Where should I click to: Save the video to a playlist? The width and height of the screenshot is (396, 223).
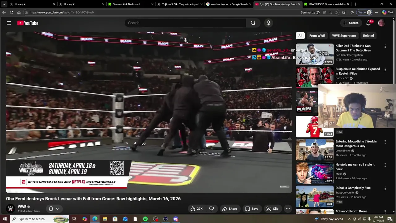(252, 209)
